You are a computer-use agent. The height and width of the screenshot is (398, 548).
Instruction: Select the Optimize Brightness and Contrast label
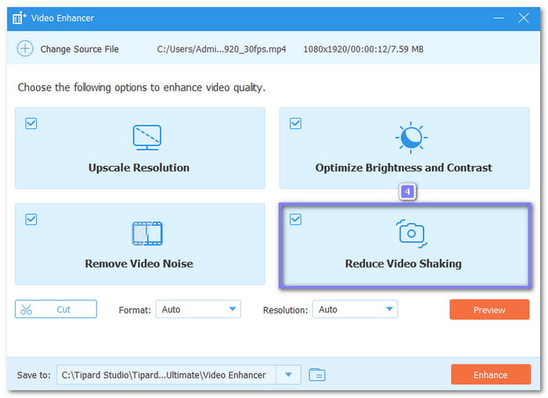[404, 167]
